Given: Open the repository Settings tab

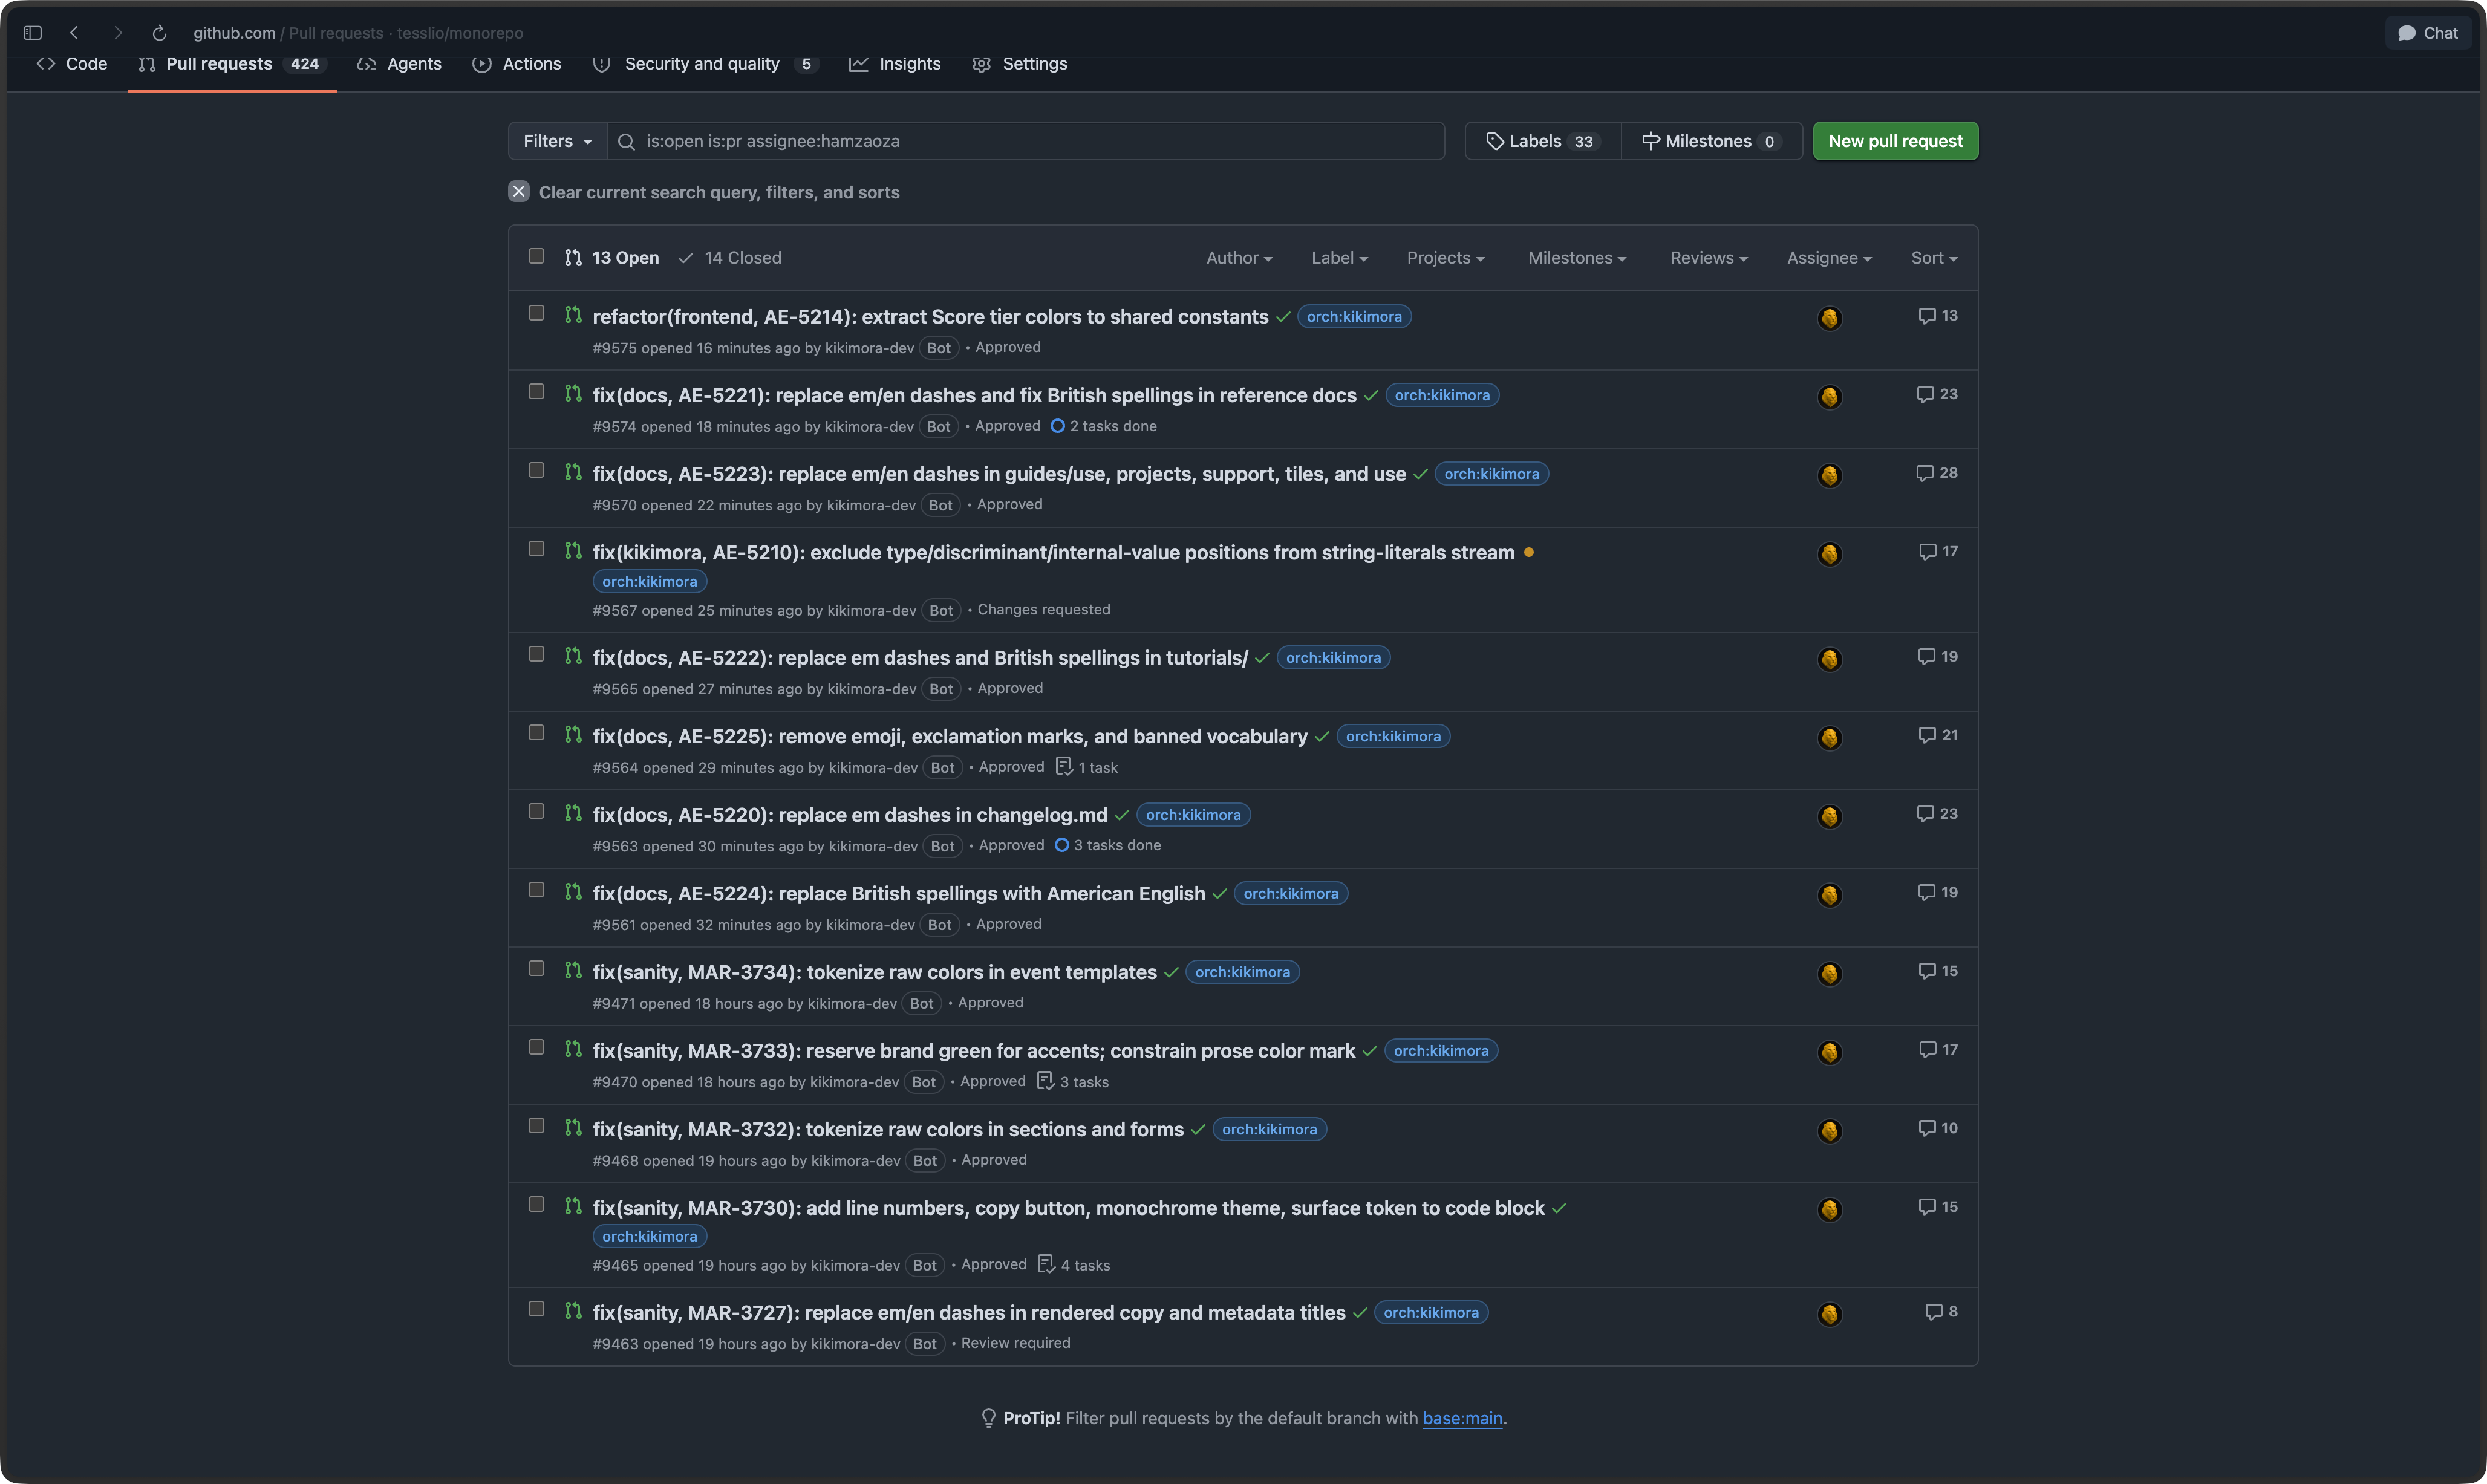Looking at the screenshot, I should (1020, 64).
